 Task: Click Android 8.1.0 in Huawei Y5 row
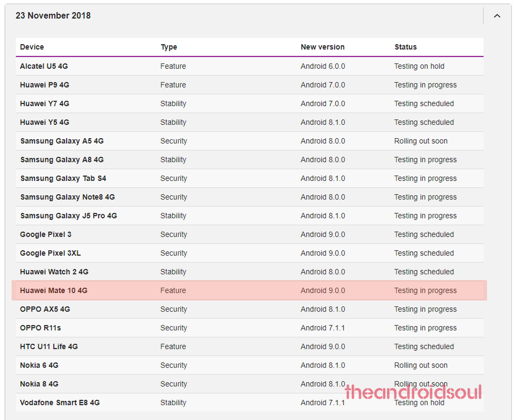pyautogui.click(x=323, y=122)
